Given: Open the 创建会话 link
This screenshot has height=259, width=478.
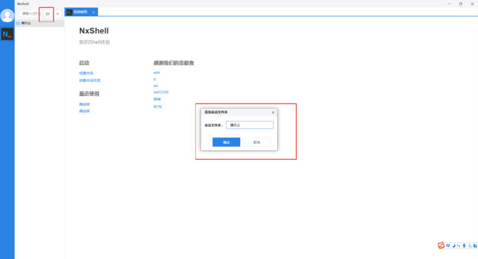Looking at the screenshot, I should click(x=86, y=73).
